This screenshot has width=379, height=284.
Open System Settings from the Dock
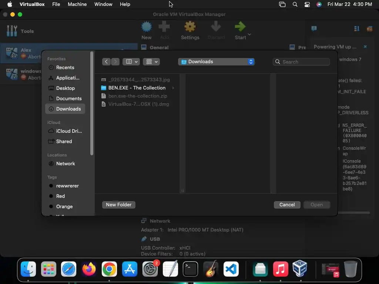[150, 269]
